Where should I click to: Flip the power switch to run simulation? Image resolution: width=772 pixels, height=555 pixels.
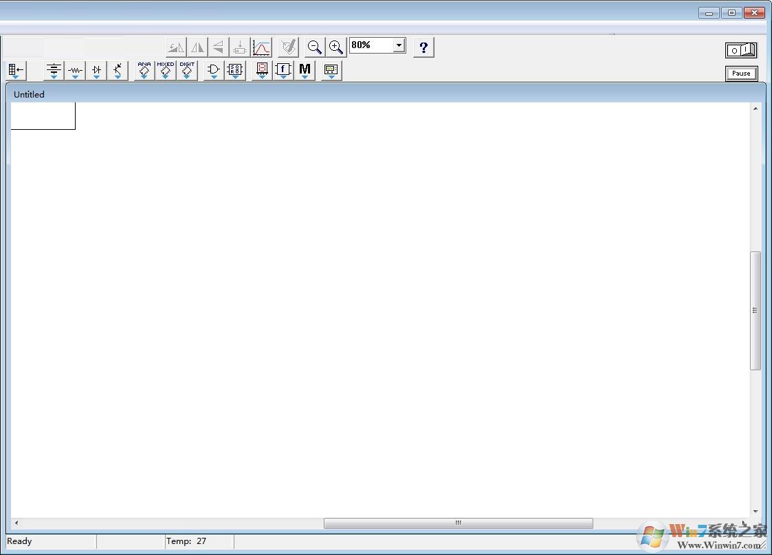click(x=741, y=49)
